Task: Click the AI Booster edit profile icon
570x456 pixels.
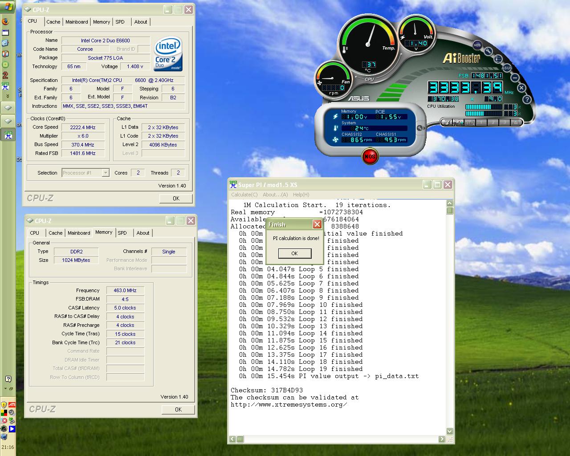Action: point(447,122)
